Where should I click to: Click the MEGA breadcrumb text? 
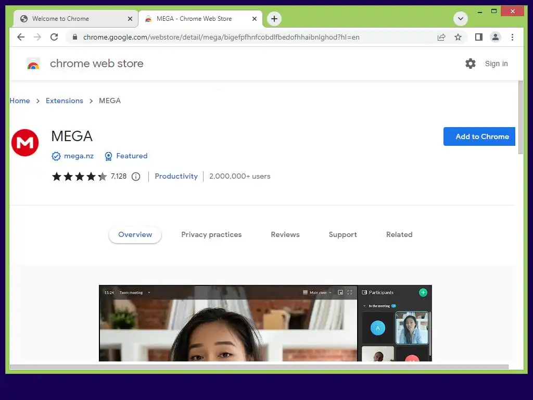(x=110, y=101)
